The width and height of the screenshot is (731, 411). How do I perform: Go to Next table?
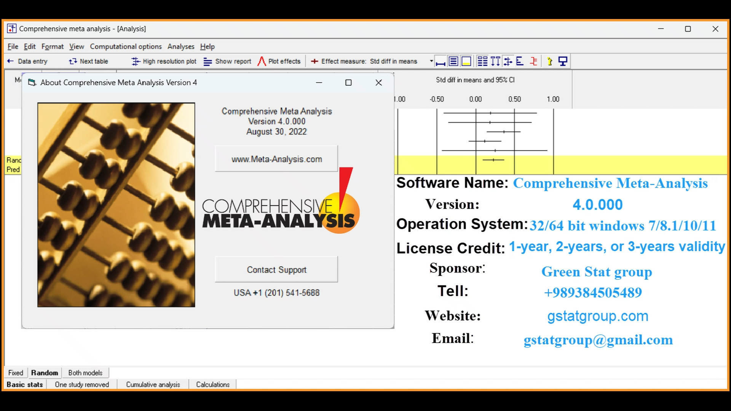pos(88,61)
